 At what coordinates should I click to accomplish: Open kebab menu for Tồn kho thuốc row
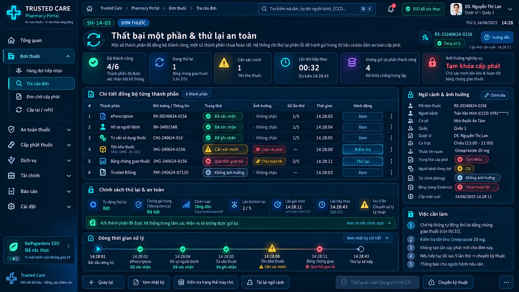391,150
